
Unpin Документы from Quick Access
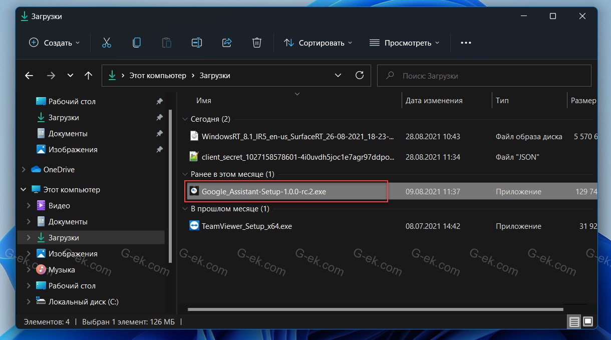pyautogui.click(x=159, y=133)
